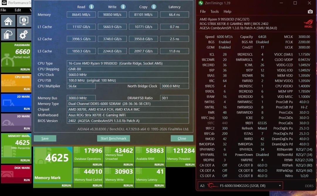
Task: Click the DRAM:FSB Ratio 30:1 field
Action: (174, 98)
